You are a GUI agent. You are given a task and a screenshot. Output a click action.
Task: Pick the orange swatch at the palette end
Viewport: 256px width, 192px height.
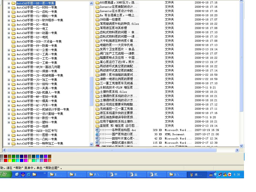50,160
